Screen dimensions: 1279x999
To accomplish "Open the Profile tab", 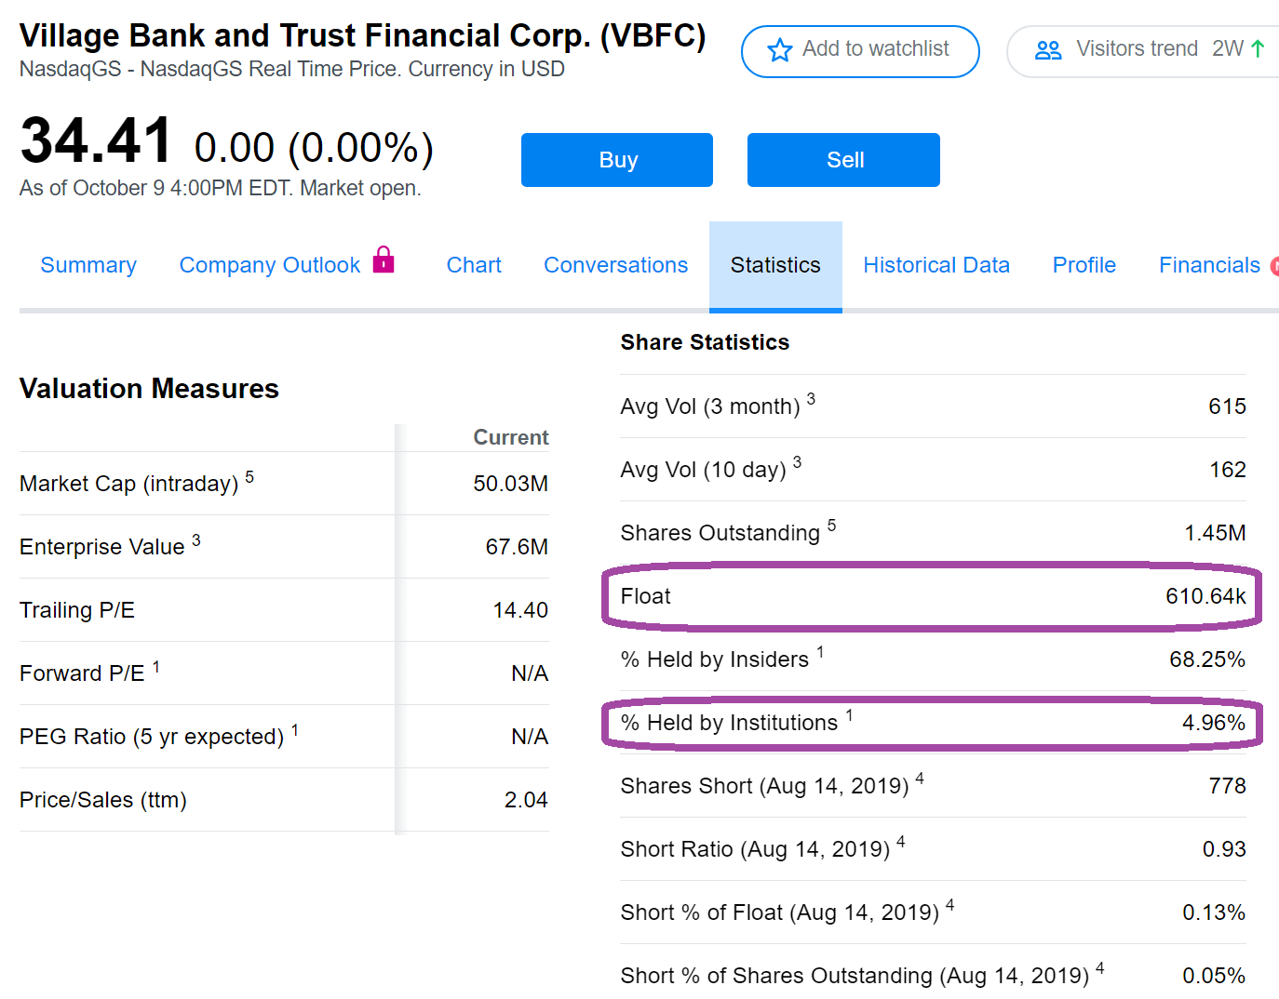I will pos(1084,265).
